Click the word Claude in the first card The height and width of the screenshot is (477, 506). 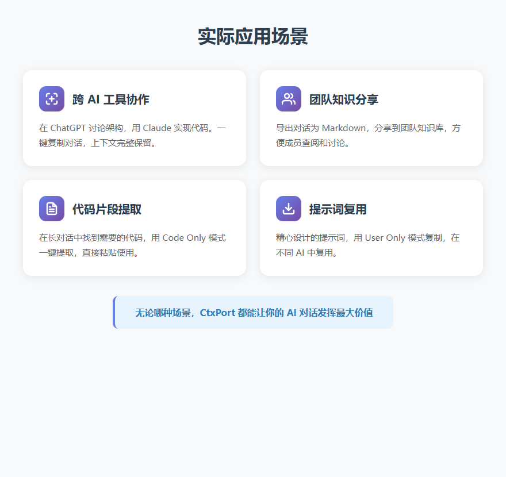pos(157,128)
